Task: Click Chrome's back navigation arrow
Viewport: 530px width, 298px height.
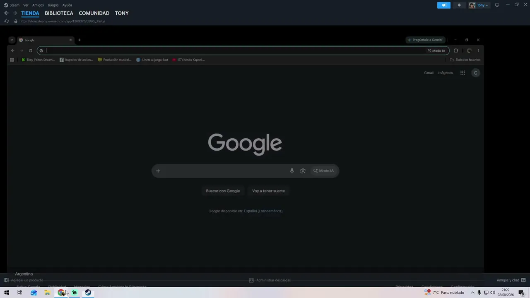Action: [13, 50]
